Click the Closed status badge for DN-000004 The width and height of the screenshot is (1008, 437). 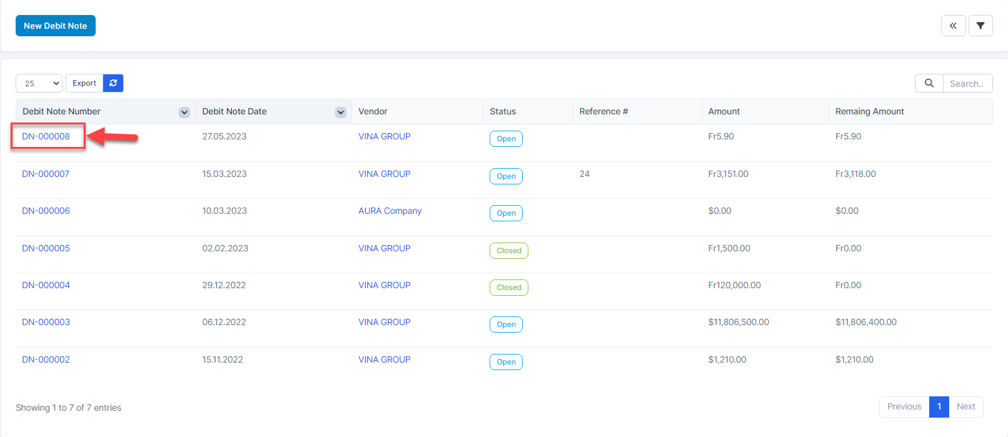(x=508, y=288)
